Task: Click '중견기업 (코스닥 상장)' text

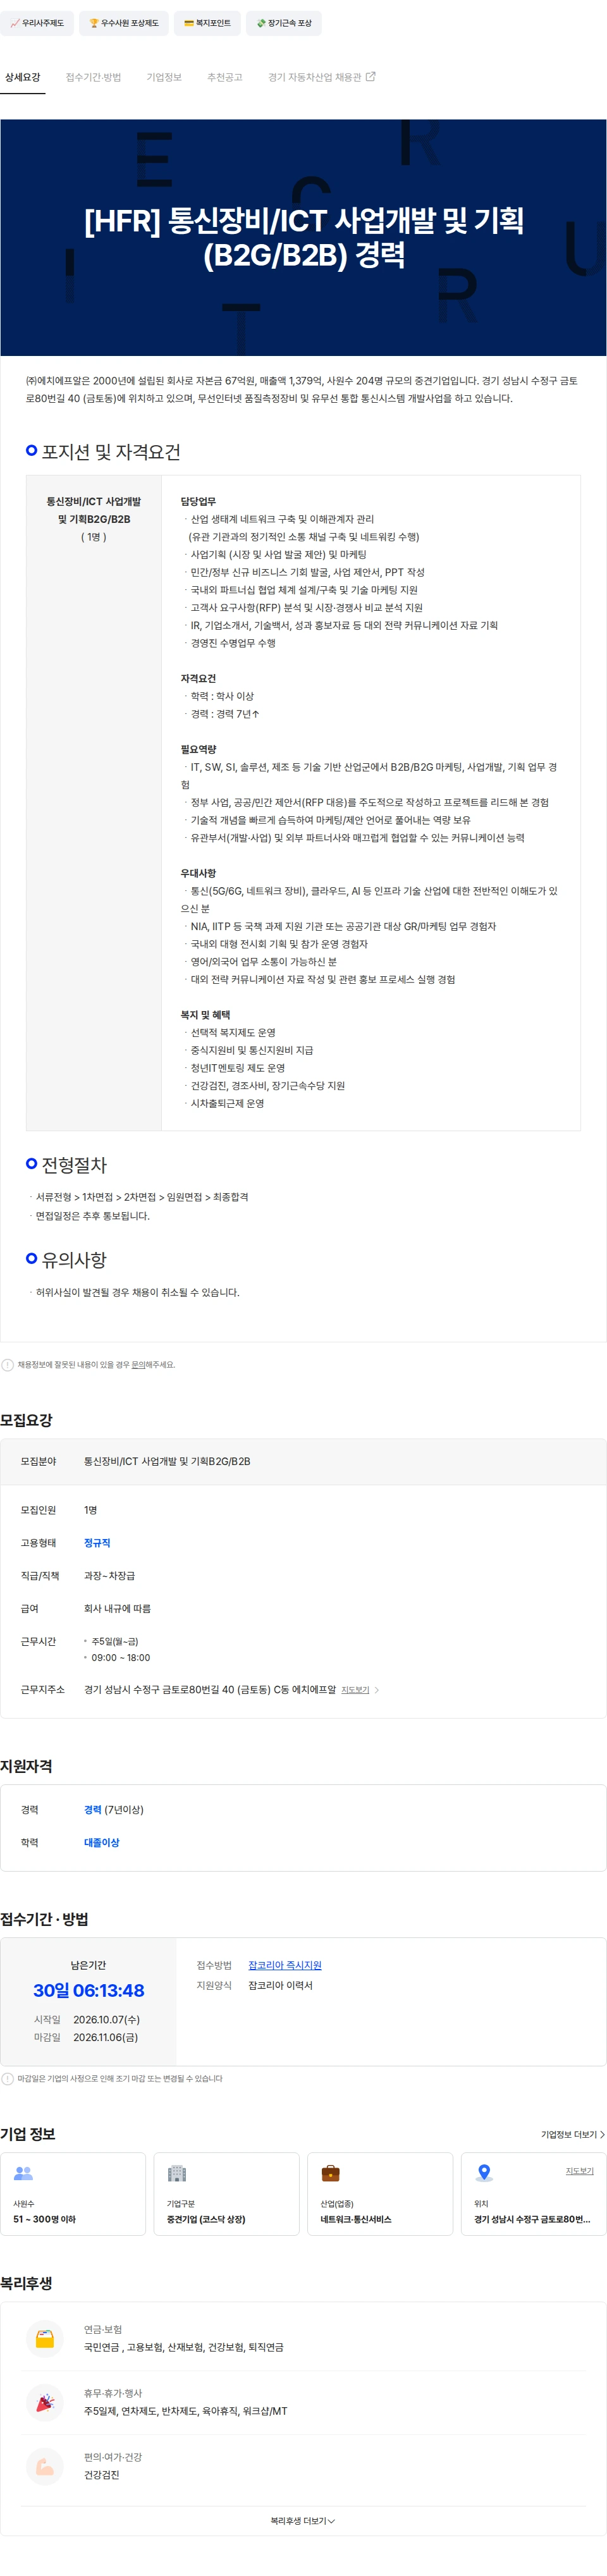Action: pyautogui.click(x=206, y=2219)
